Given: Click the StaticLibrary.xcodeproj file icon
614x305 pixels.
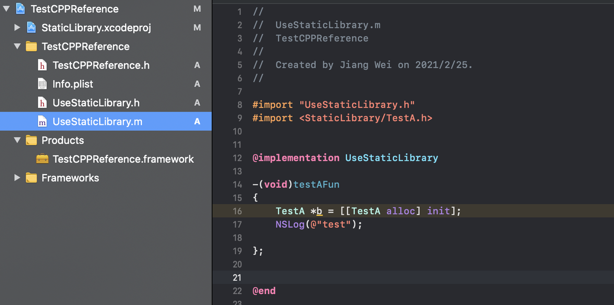Looking at the screenshot, I should pyautogui.click(x=31, y=27).
